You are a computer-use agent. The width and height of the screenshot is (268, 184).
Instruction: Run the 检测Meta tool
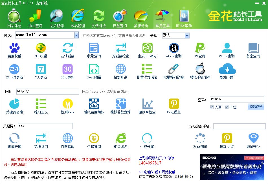point(67,104)
